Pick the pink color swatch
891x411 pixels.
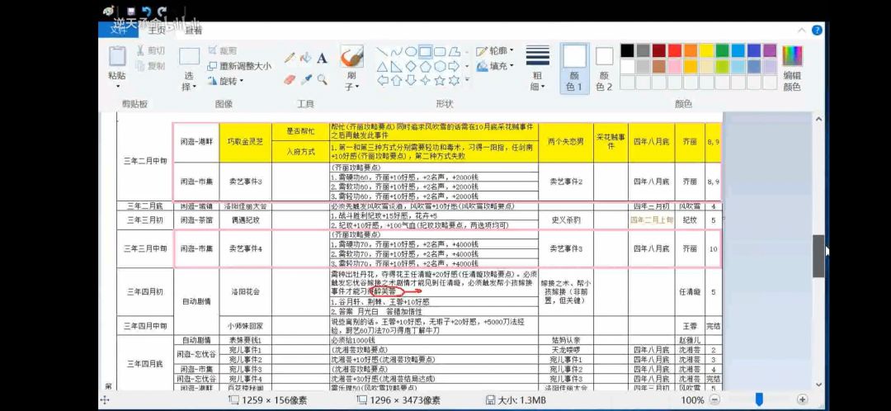tap(675, 67)
